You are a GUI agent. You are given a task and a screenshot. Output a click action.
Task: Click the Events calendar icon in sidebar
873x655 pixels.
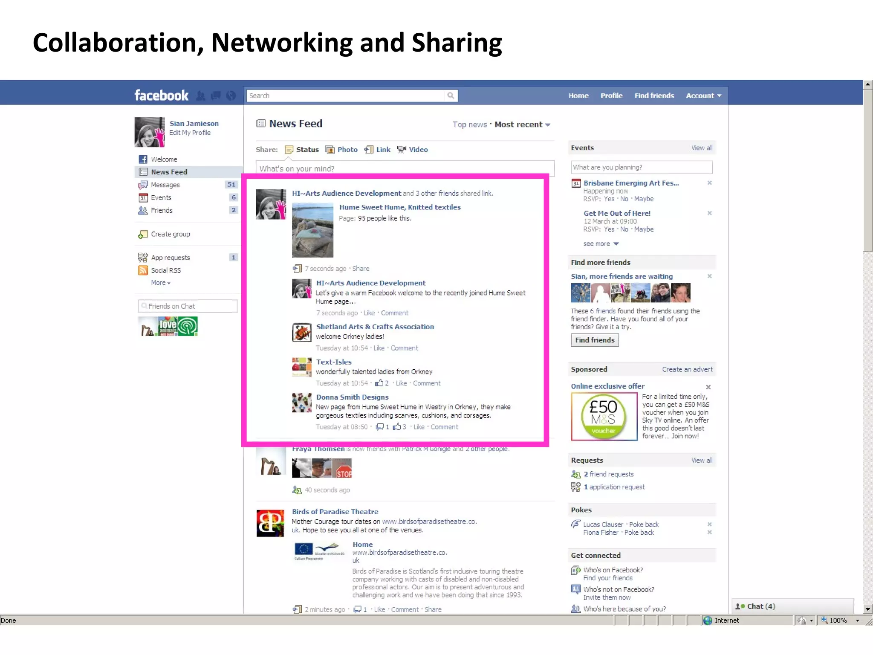[x=143, y=197]
